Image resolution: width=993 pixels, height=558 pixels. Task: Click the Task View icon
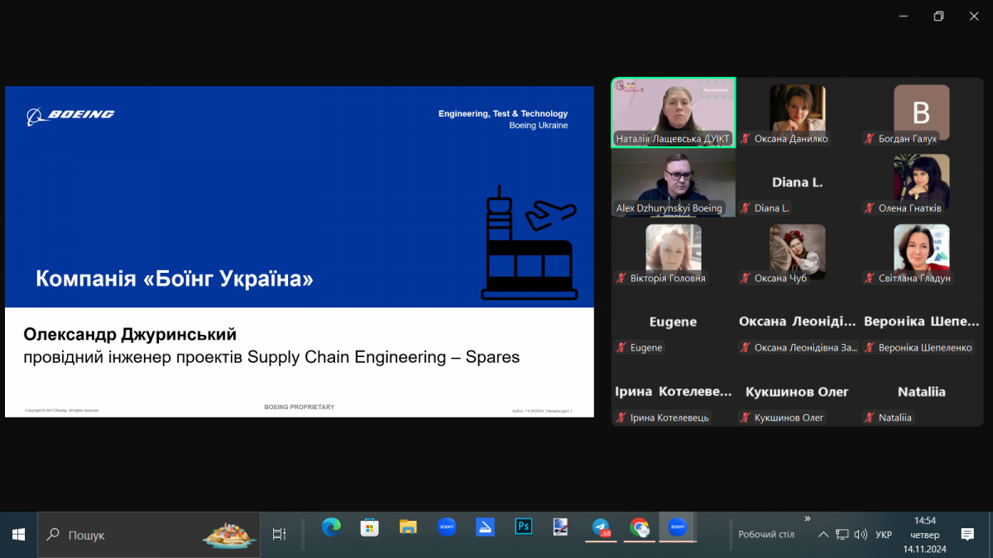tap(279, 535)
